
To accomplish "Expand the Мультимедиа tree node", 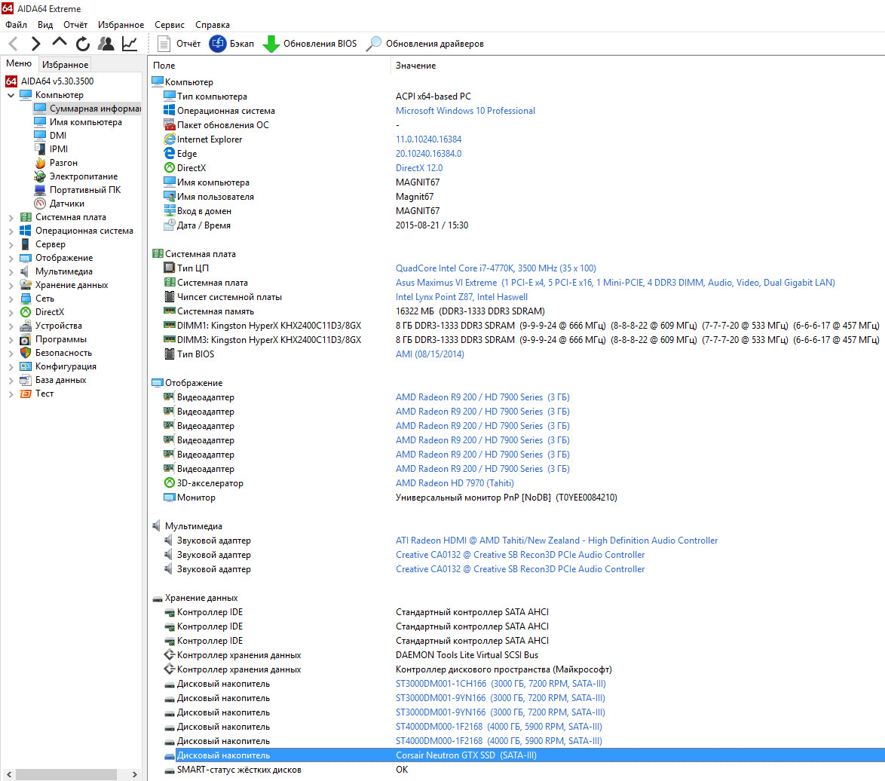I will click(11, 271).
